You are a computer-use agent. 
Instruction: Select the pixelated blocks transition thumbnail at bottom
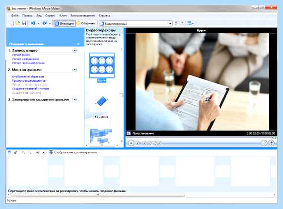point(101,136)
